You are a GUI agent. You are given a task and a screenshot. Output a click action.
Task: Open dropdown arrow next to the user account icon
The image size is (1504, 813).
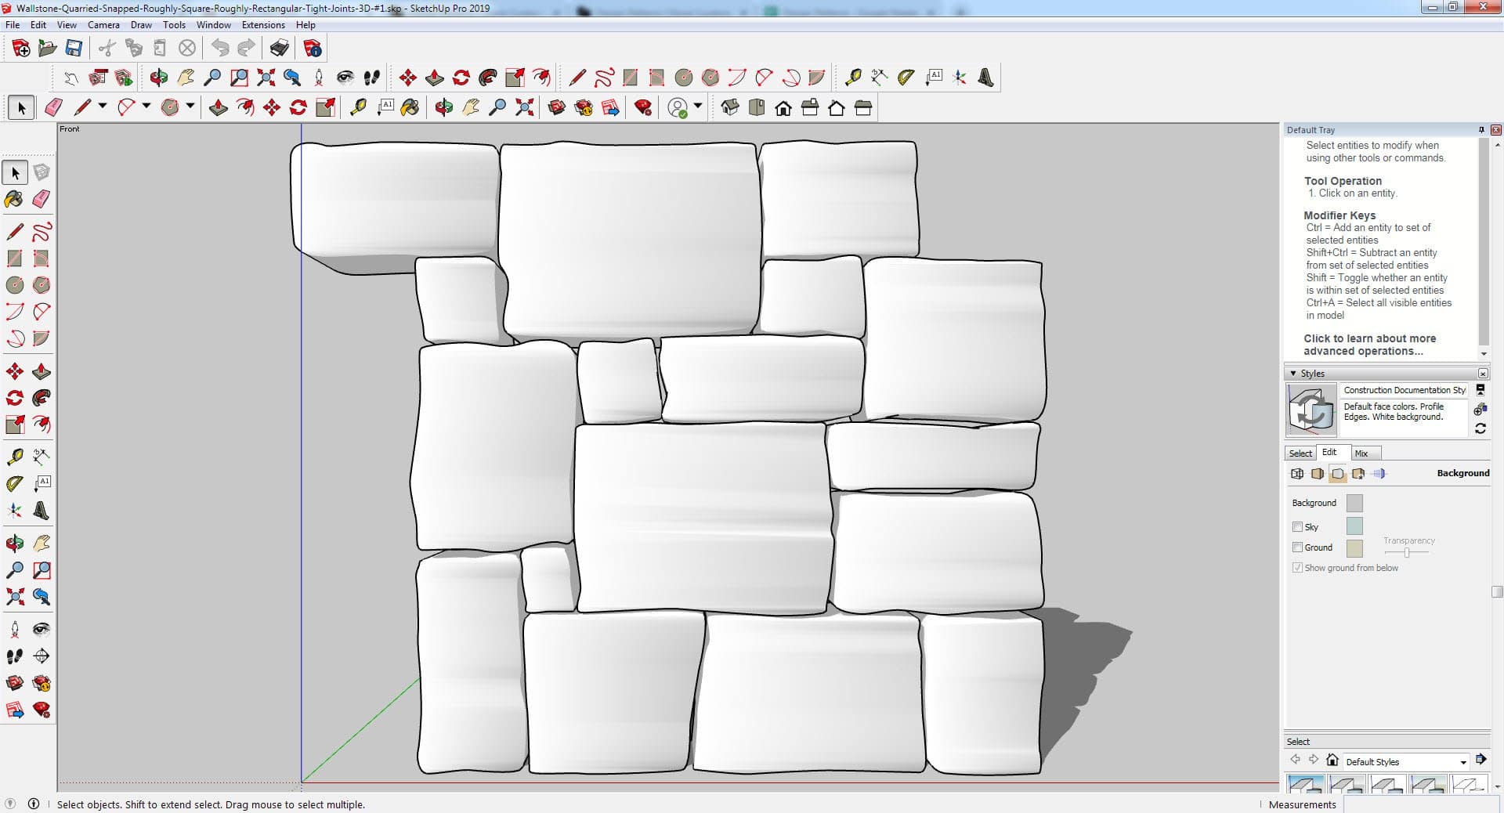698,106
